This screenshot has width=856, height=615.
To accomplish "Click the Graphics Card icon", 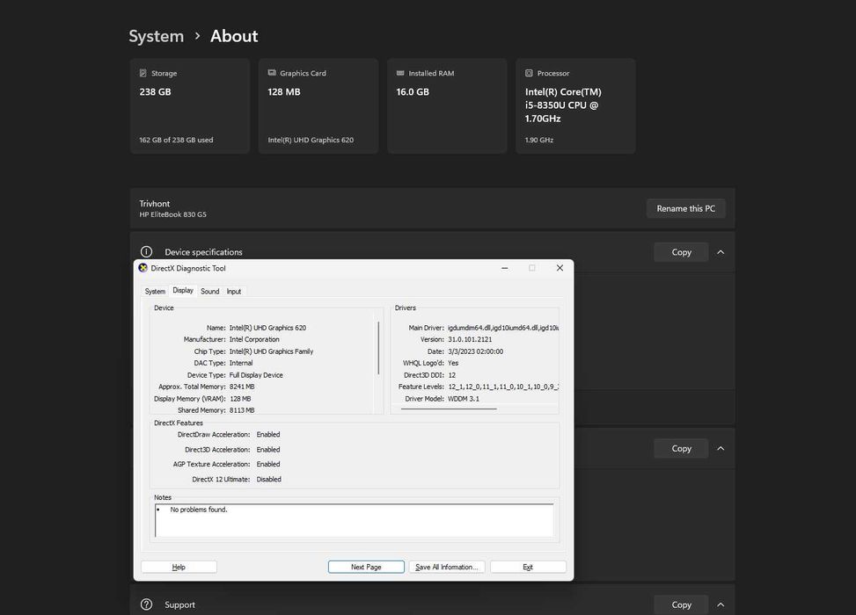I will click(272, 73).
